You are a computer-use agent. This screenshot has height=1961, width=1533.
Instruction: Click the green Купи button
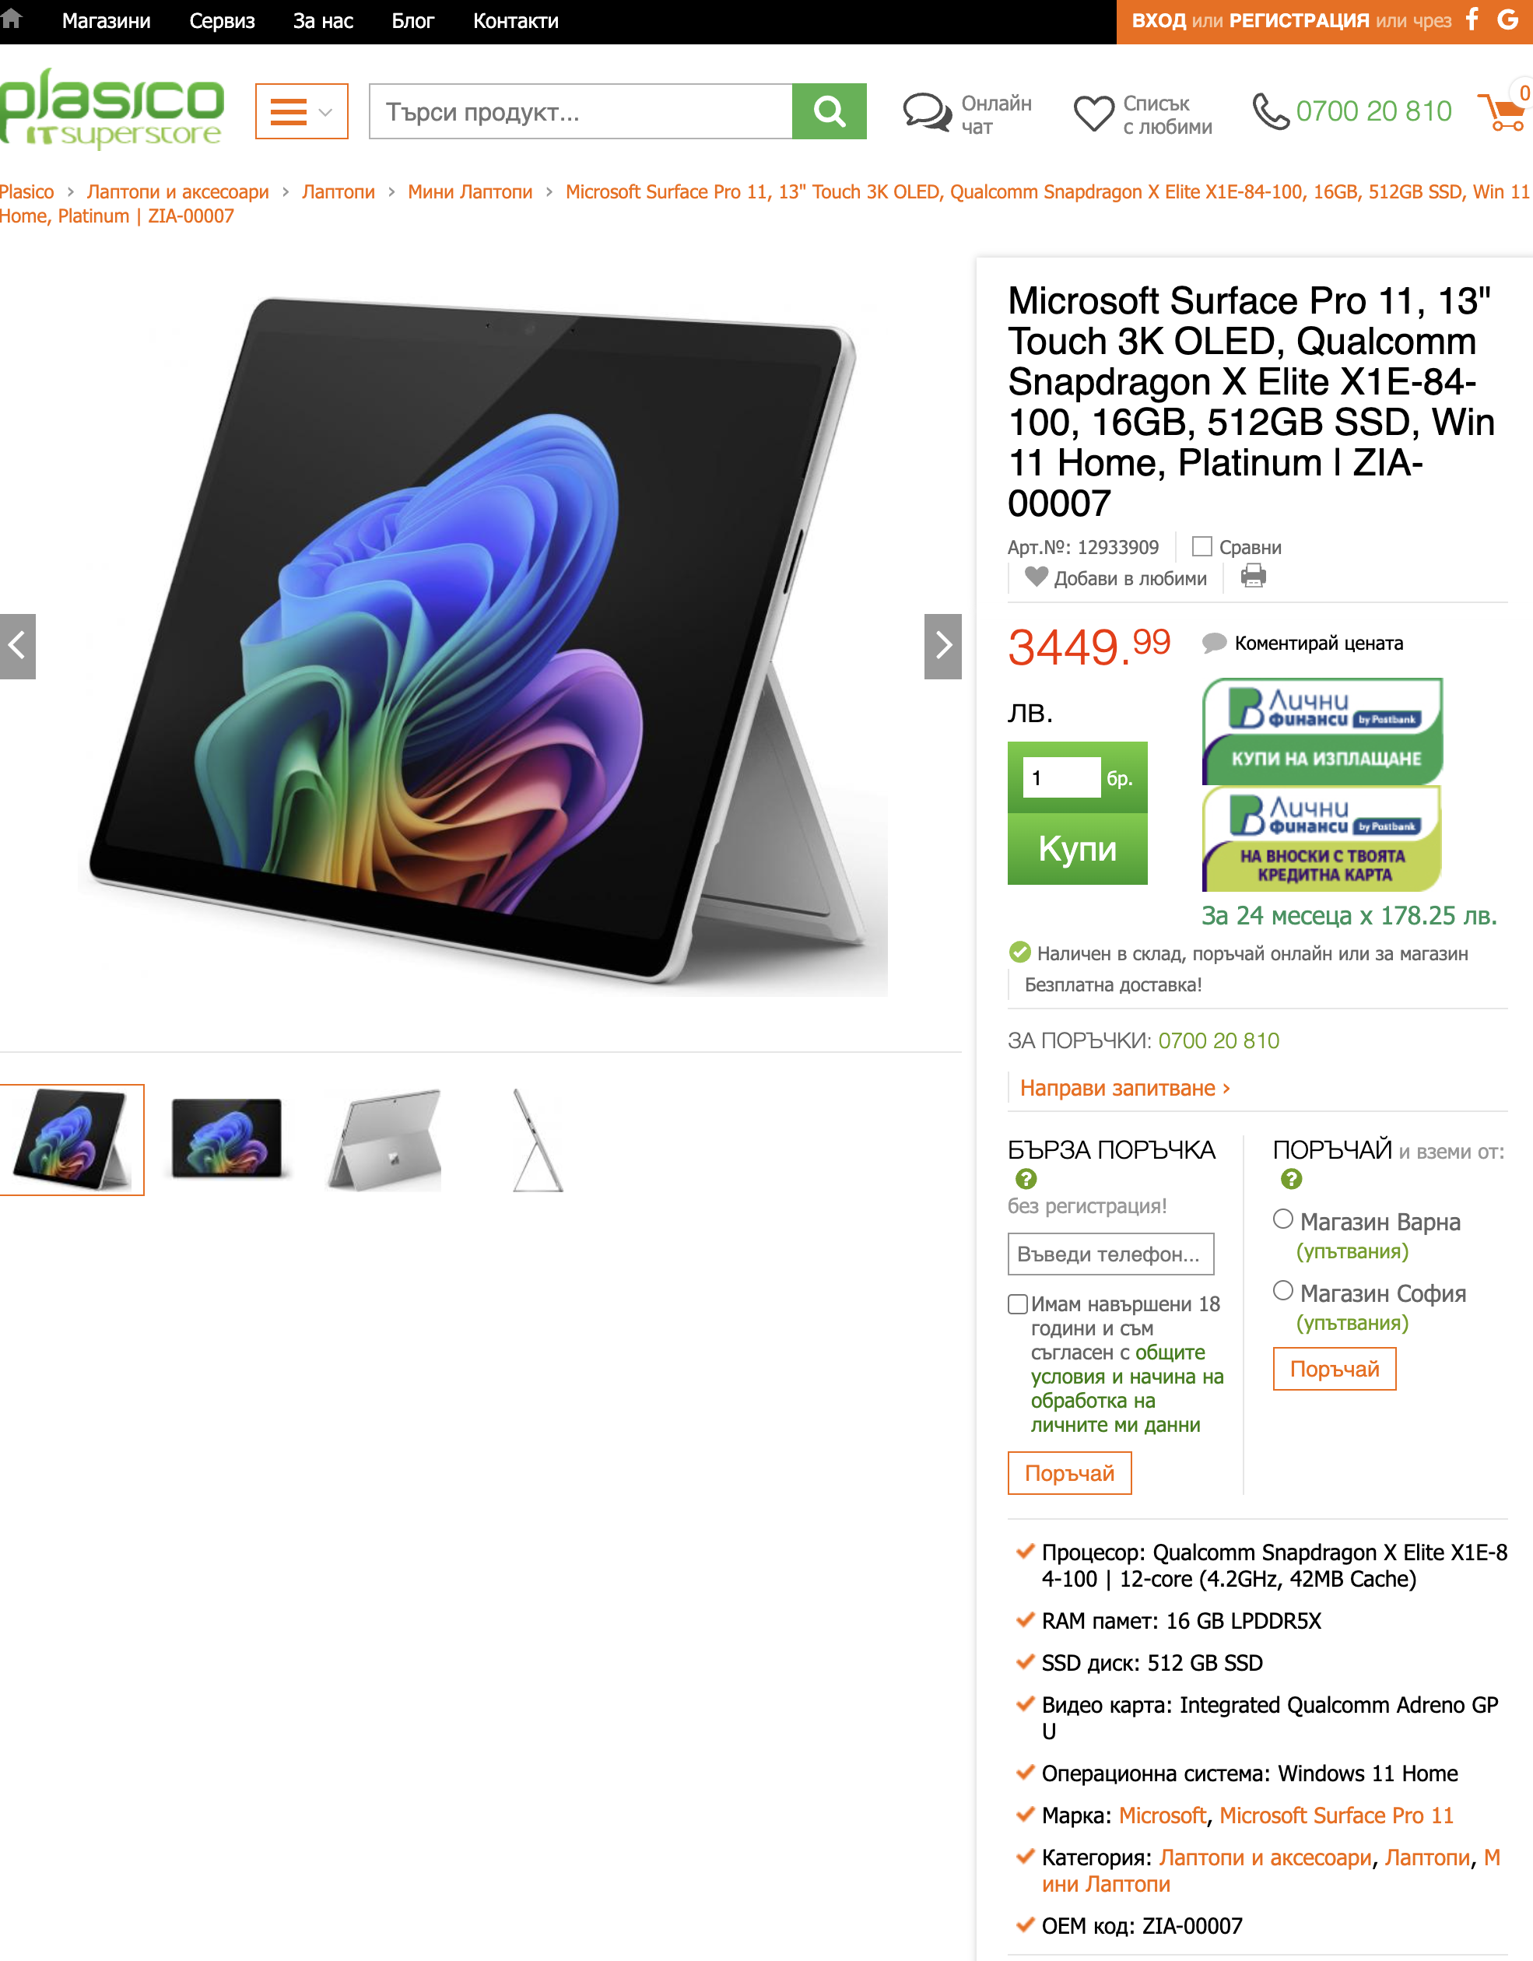pyautogui.click(x=1077, y=848)
